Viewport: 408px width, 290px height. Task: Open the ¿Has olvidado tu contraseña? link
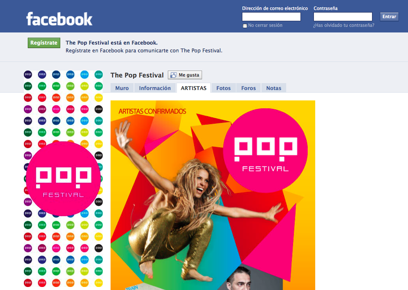pyautogui.click(x=344, y=25)
